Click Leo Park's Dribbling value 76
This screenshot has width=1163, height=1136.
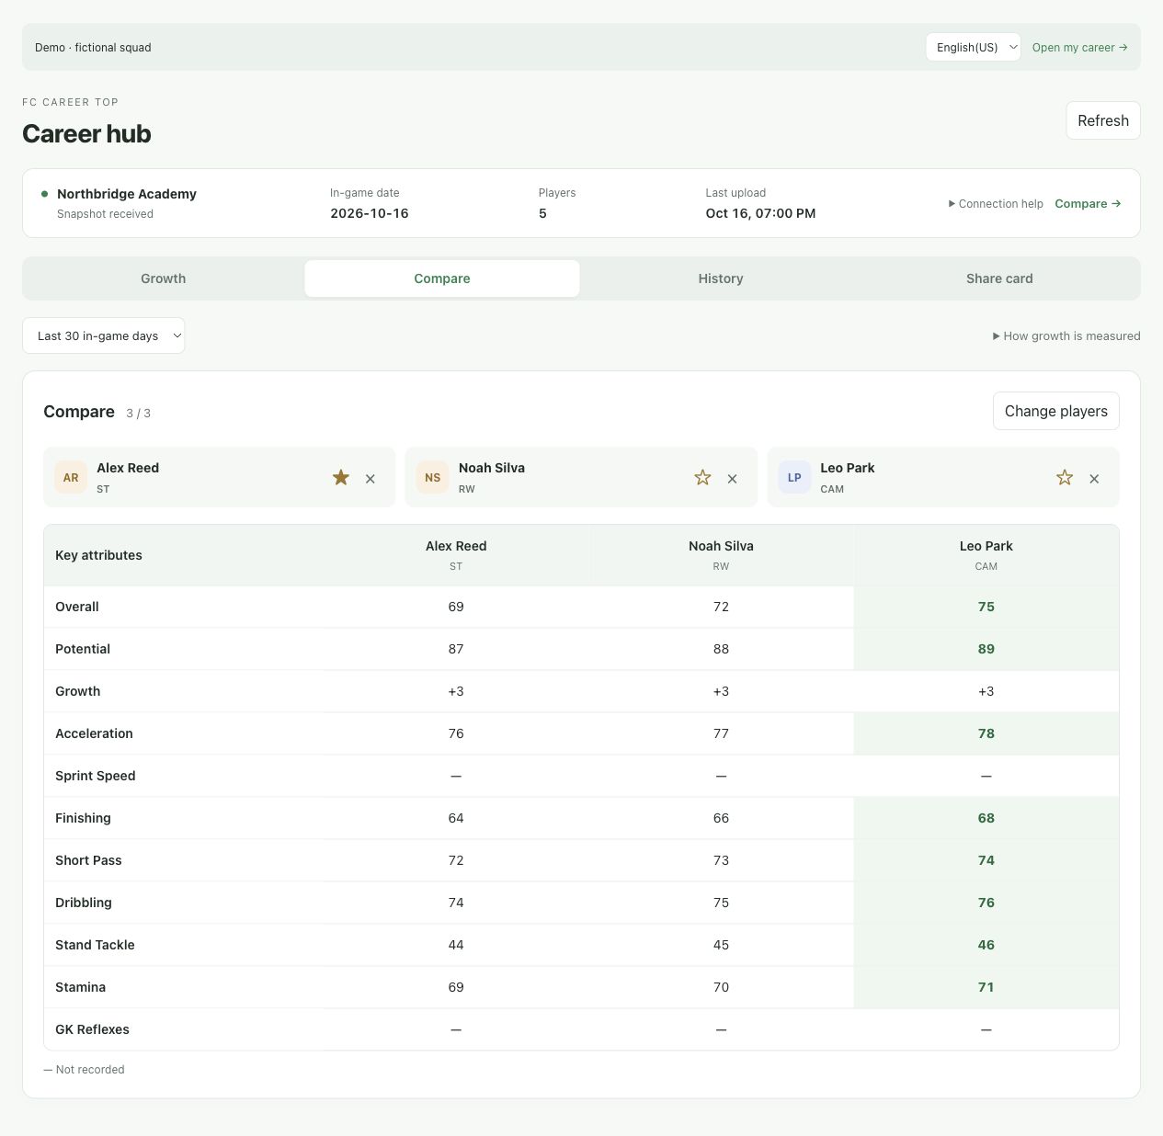(x=986, y=903)
